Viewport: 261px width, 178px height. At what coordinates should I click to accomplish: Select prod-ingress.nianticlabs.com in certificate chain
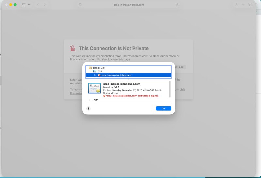click(116, 75)
